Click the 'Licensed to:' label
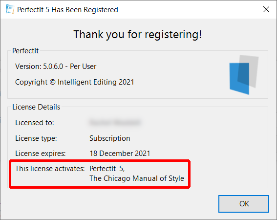Screen dimensions: 277x220 click(35, 123)
